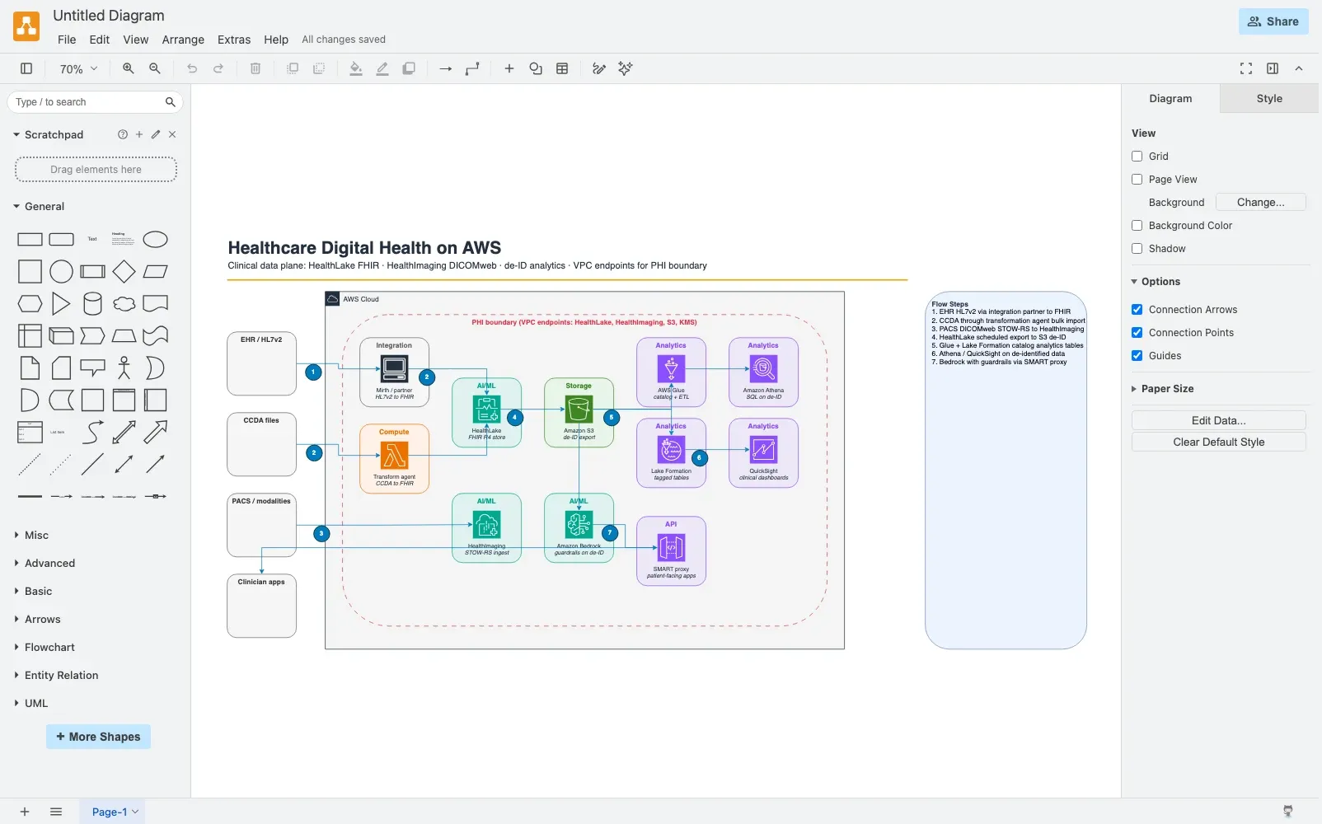Enter fullscreen mode
1322x824 pixels.
point(1246,69)
